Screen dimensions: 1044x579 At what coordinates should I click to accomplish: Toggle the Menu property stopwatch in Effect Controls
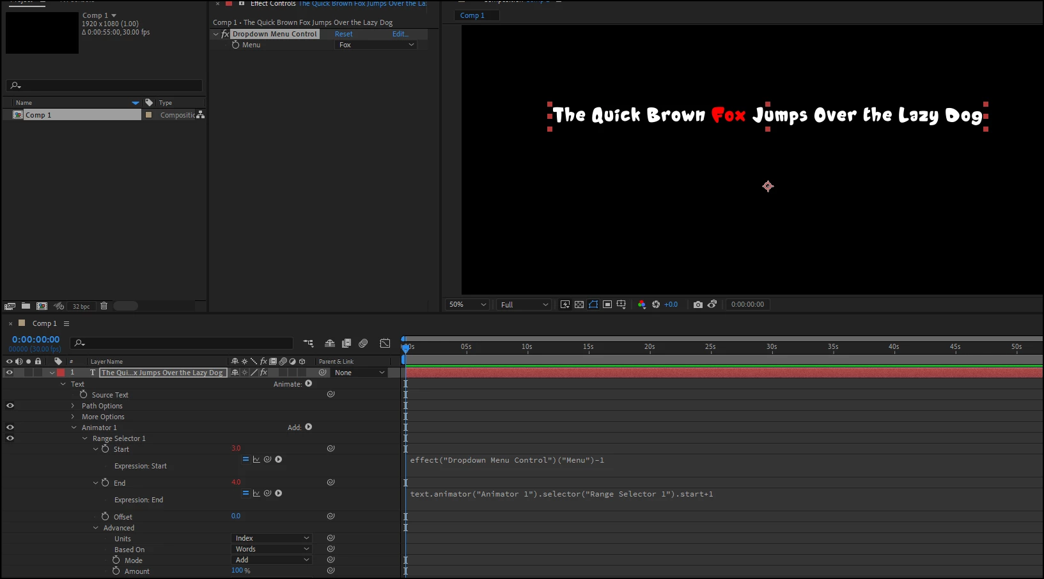235,45
